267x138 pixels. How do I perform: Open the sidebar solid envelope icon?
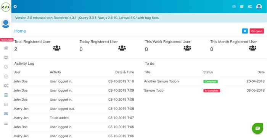click(x=6, y=114)
